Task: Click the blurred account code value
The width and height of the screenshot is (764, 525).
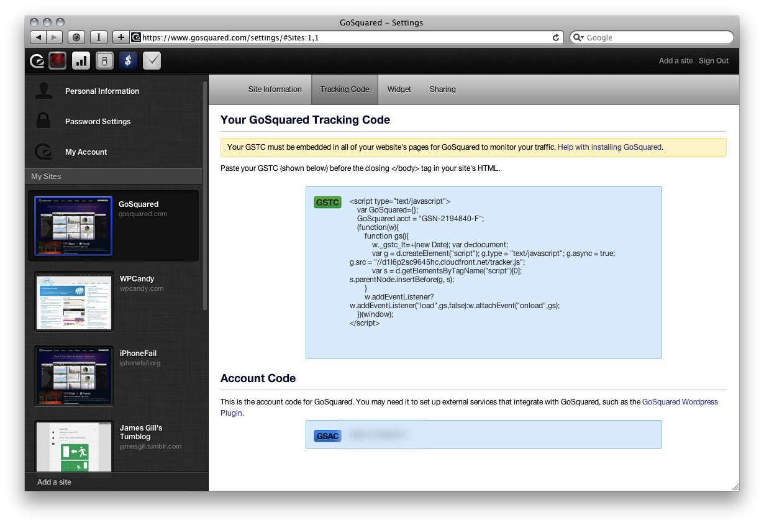Action: [x=378, y=435]
